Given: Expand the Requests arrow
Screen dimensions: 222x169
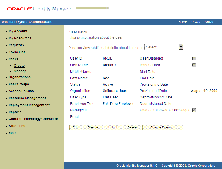Looking at the screenshot, I should 6,46.
